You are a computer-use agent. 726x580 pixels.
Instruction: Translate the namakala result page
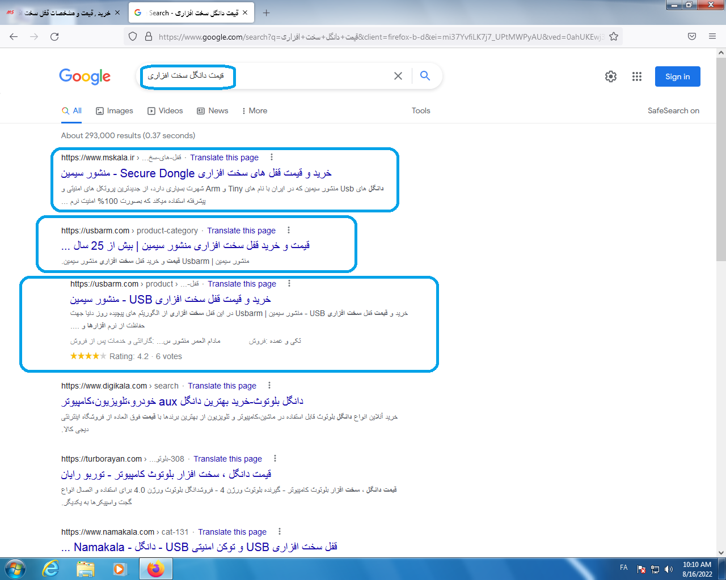pos(232,532)
